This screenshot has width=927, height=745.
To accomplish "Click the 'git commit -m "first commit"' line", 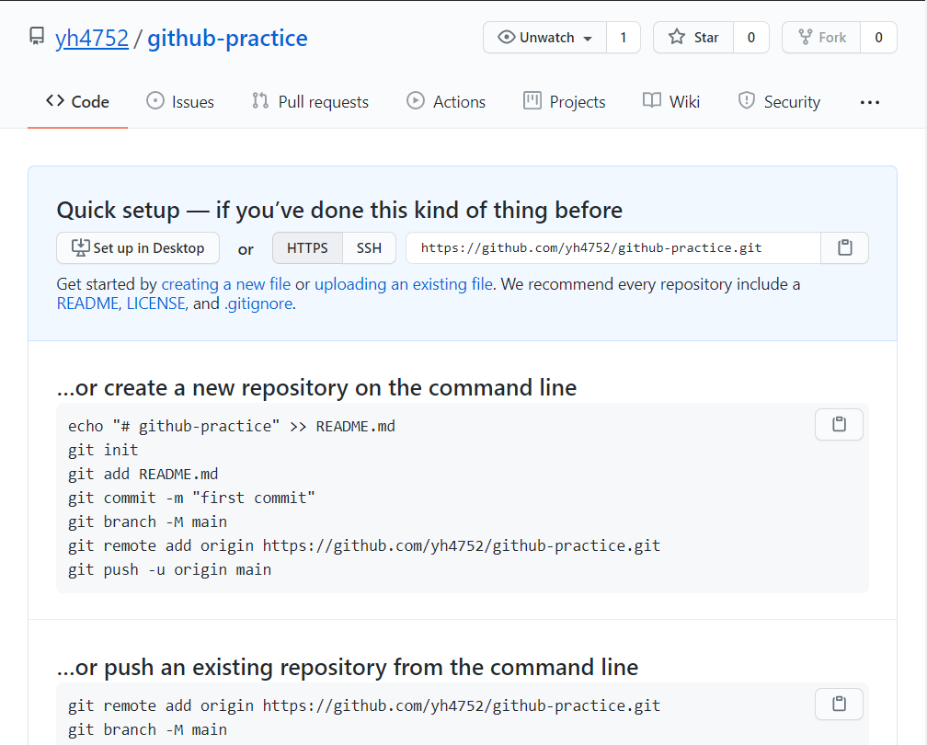I will point(191,499).
